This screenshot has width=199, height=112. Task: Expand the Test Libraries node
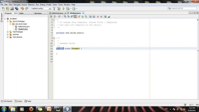click(x=8, y=37)
